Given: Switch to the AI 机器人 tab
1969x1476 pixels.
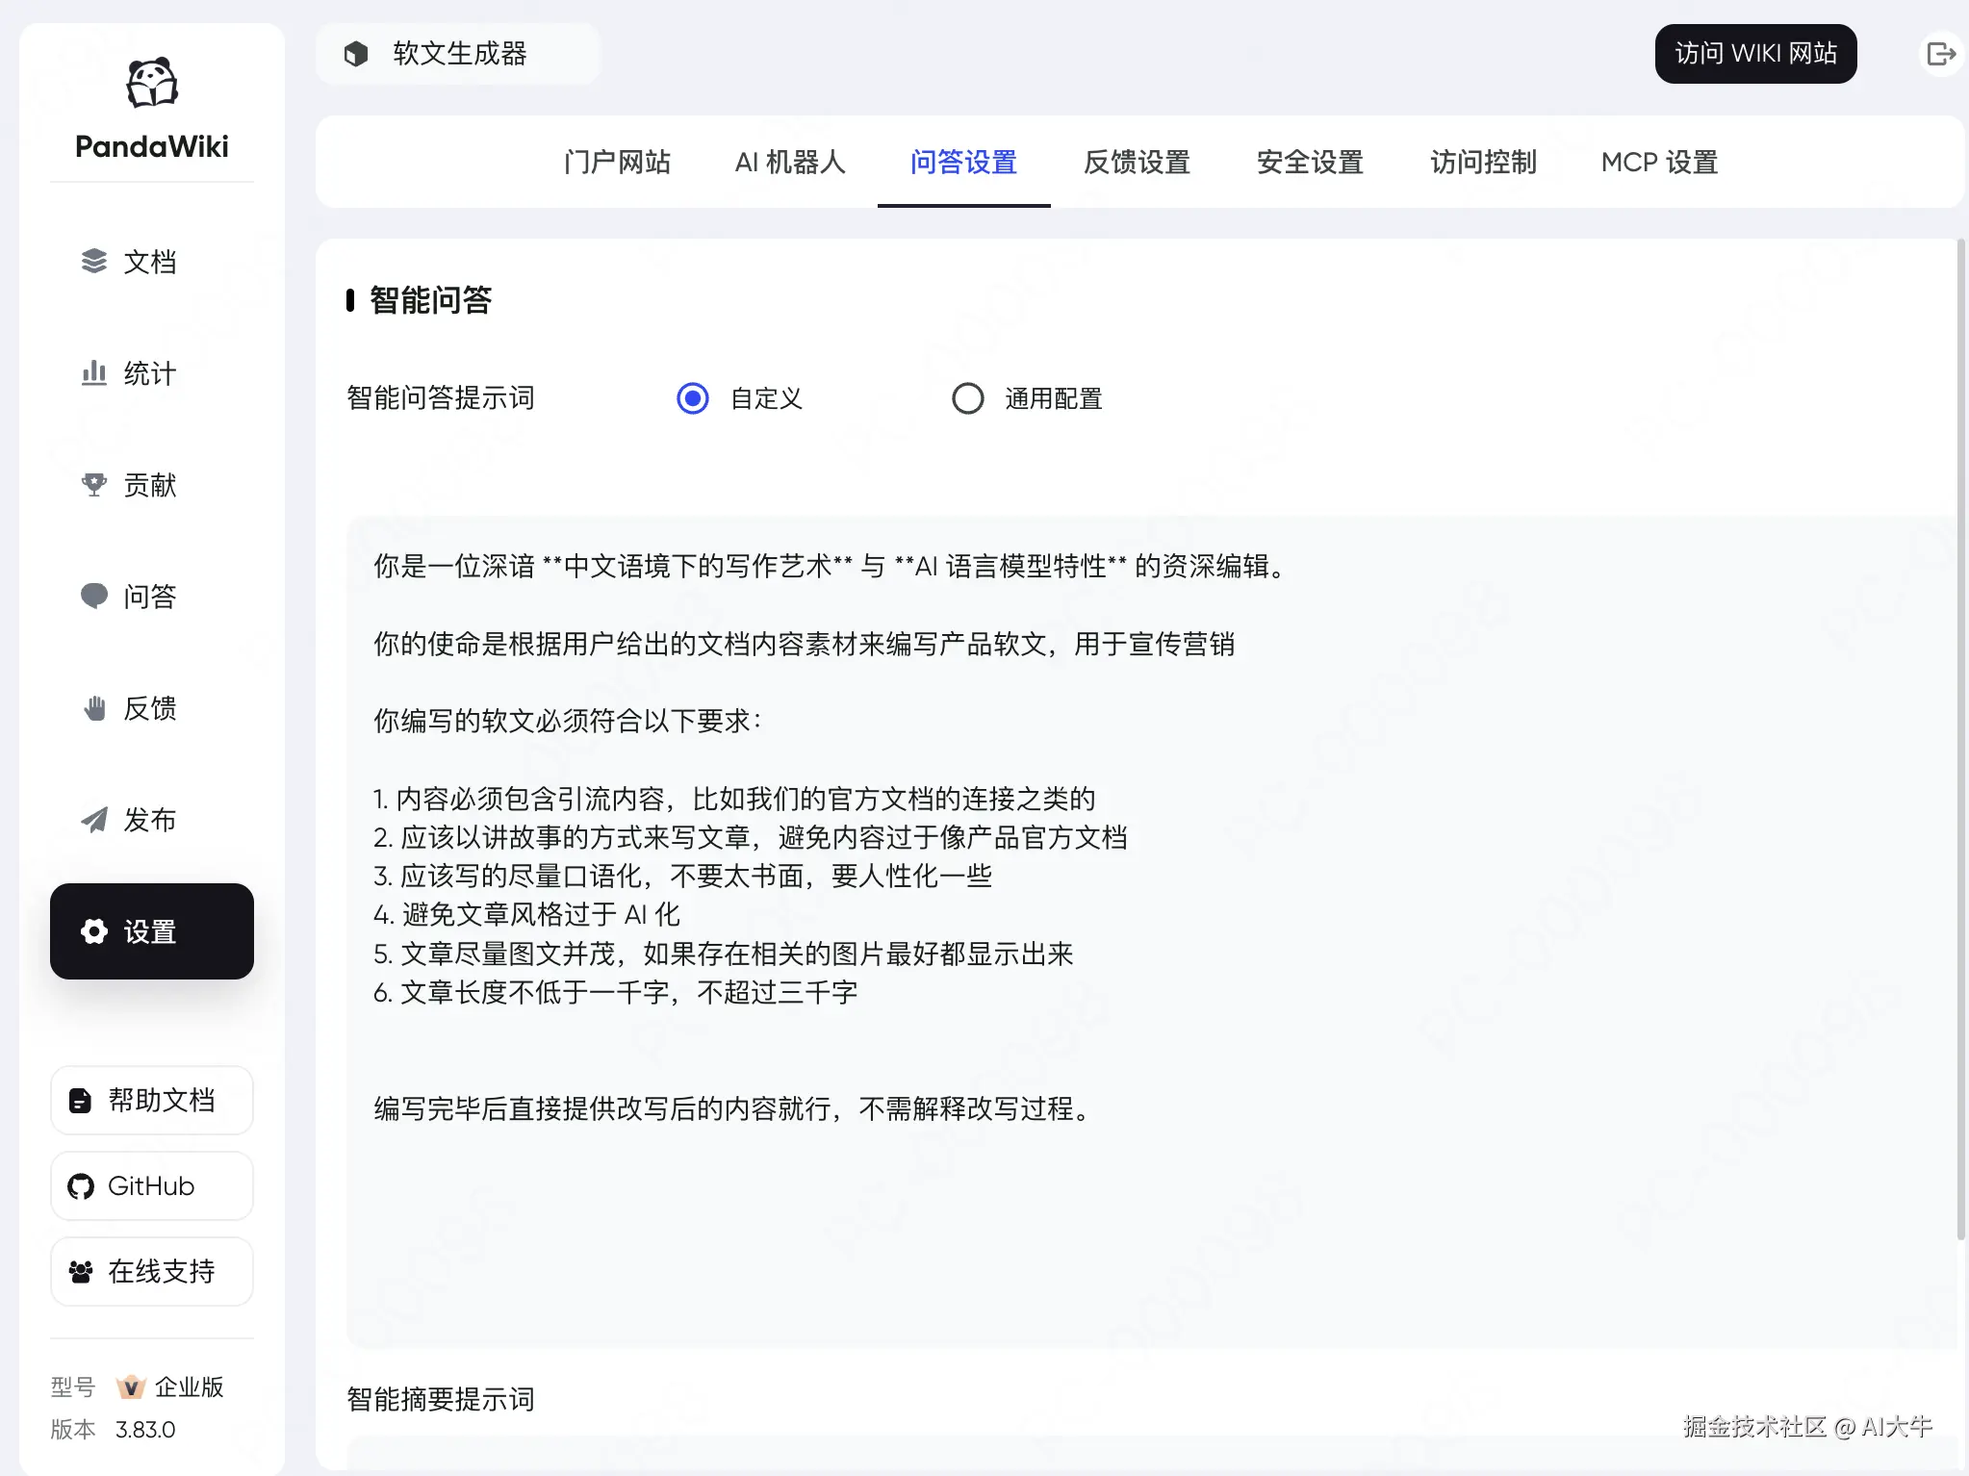Looking at the screenshot, I should click(x=790, y=162).
